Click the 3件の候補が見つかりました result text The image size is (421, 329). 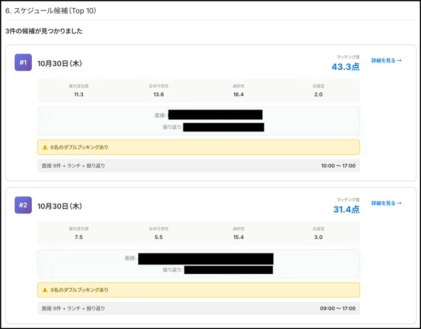click(44, 31)
